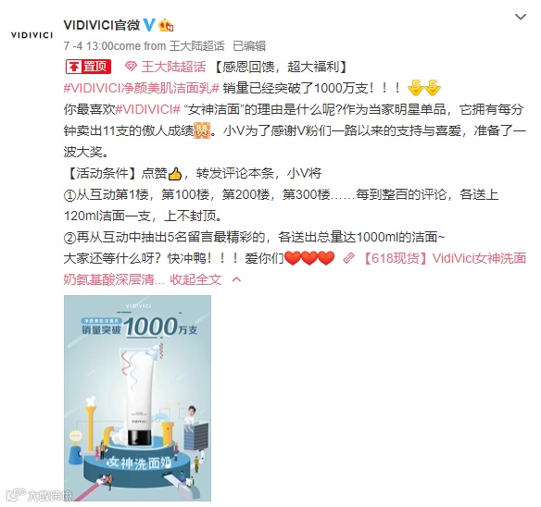This screenshot has width=541, height=507.
Task: Open the #VIDIVICI# hashtag
Action: 147,109
